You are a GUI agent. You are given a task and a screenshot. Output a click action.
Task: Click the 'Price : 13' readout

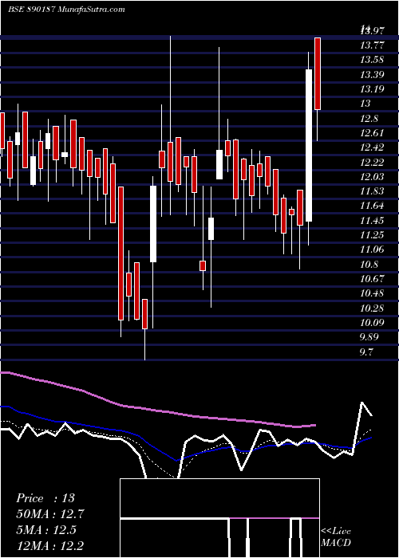45,498
